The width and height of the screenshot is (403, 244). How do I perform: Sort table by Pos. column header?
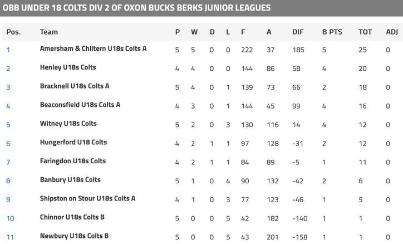pos(13,32)
